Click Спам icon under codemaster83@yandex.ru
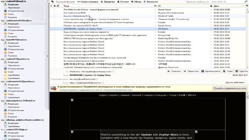 (x=5, y=94)
